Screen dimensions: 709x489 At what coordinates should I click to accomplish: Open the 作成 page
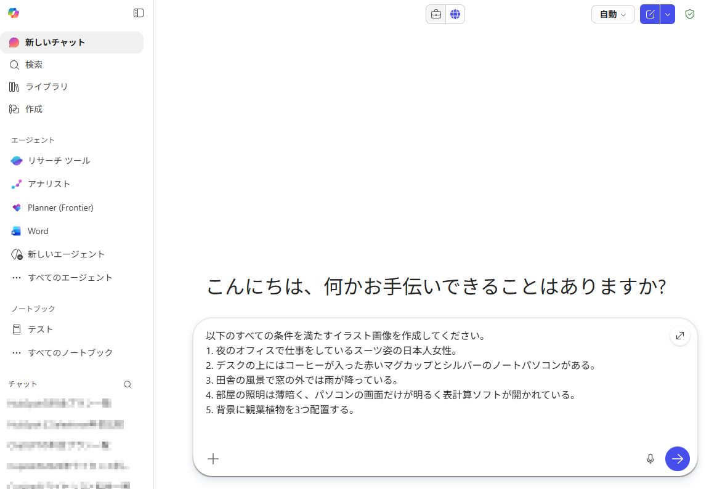click(34, 109)
